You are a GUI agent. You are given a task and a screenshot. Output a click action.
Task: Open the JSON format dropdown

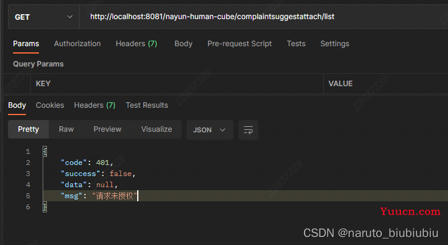coord(209,130)
